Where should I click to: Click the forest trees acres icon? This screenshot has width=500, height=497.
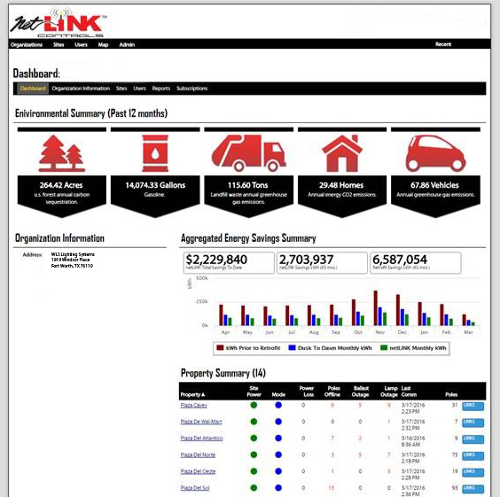[x=62, y=153]
